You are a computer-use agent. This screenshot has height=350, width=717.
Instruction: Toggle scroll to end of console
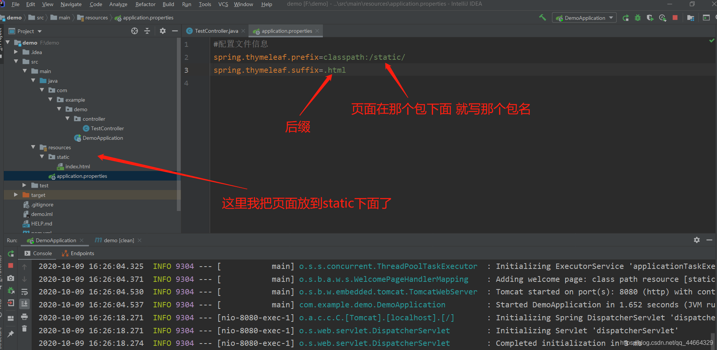click(24, 304)
